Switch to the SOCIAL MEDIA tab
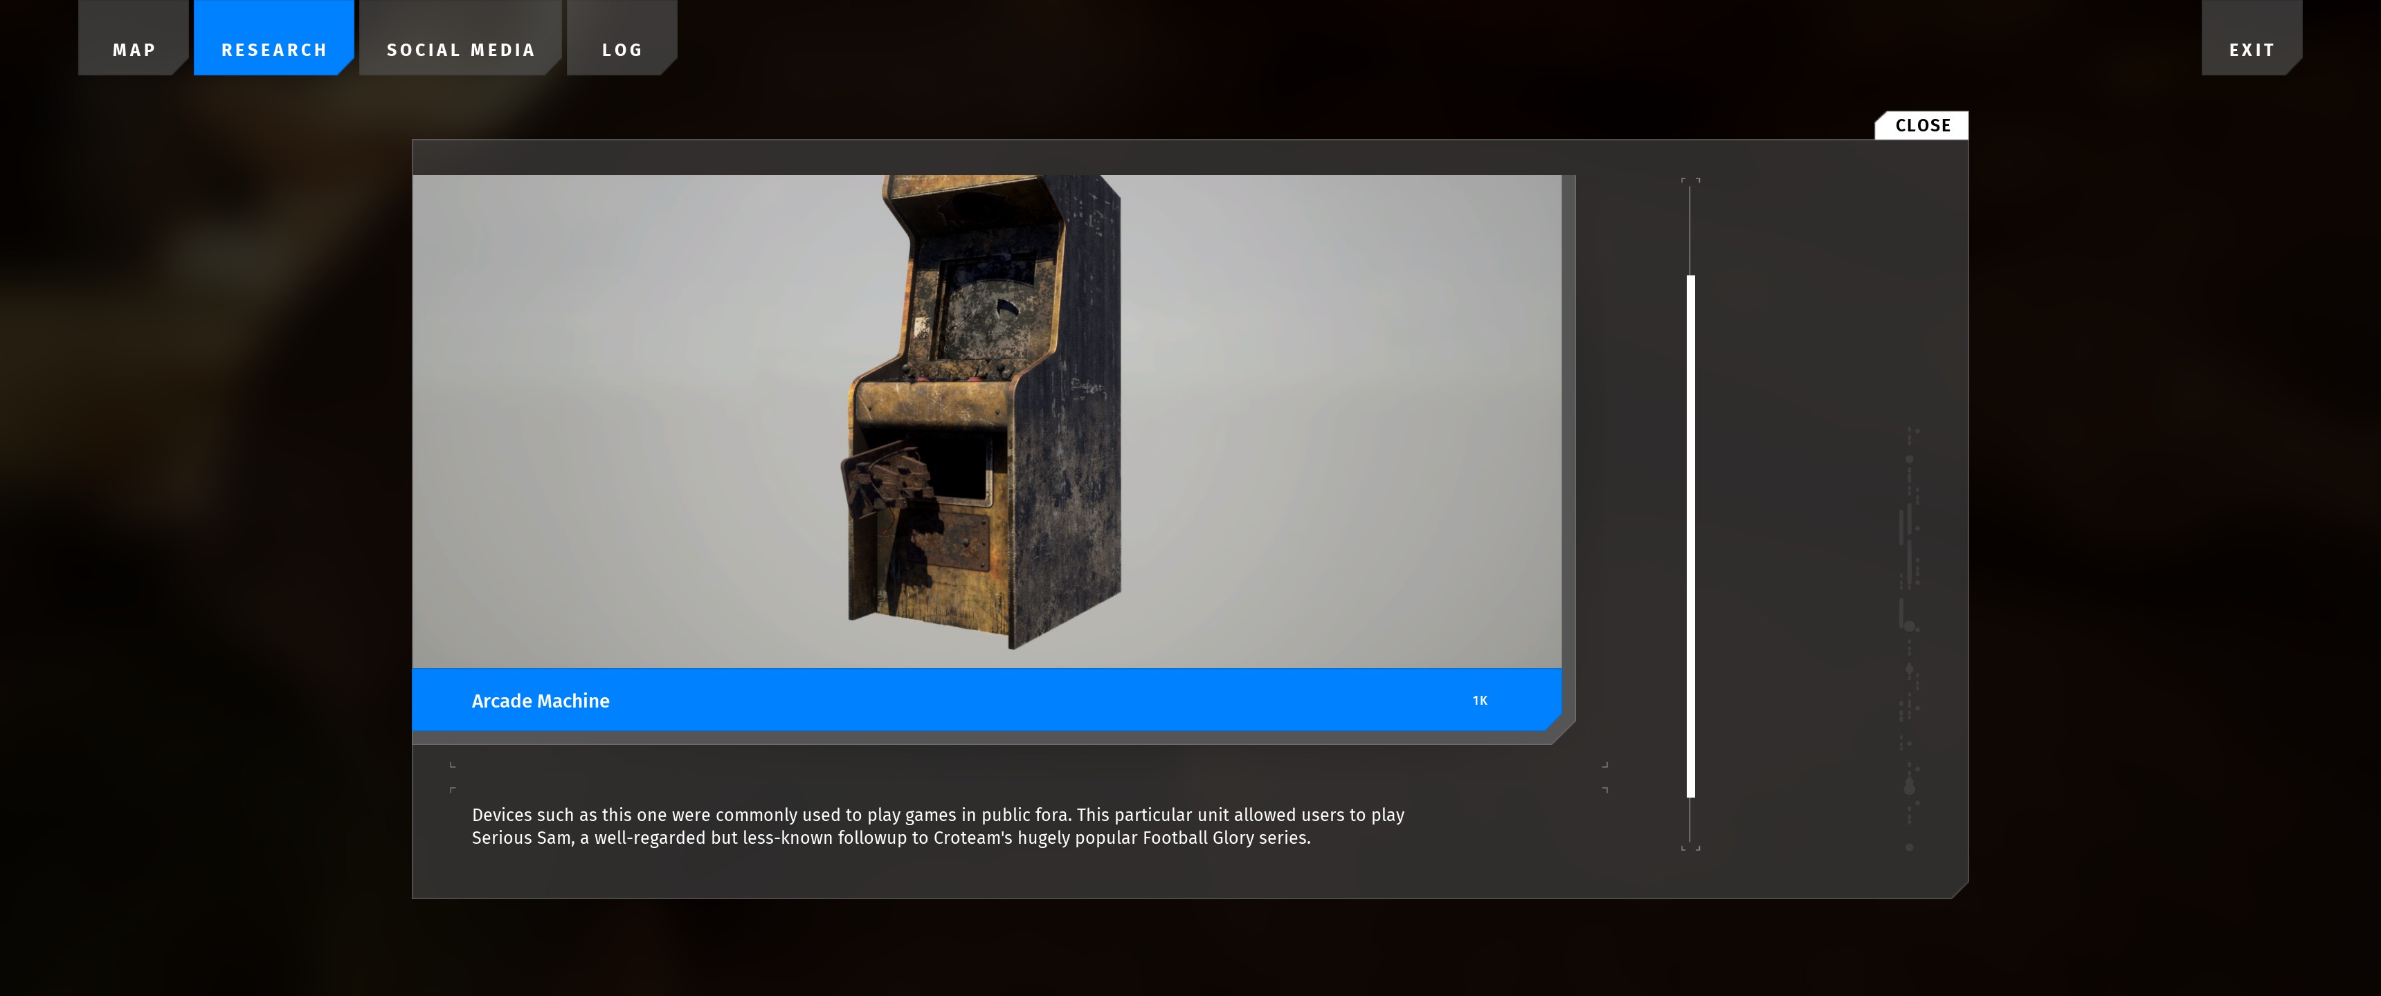Viewport: 2381px width, 996px height. click(460, 39)
